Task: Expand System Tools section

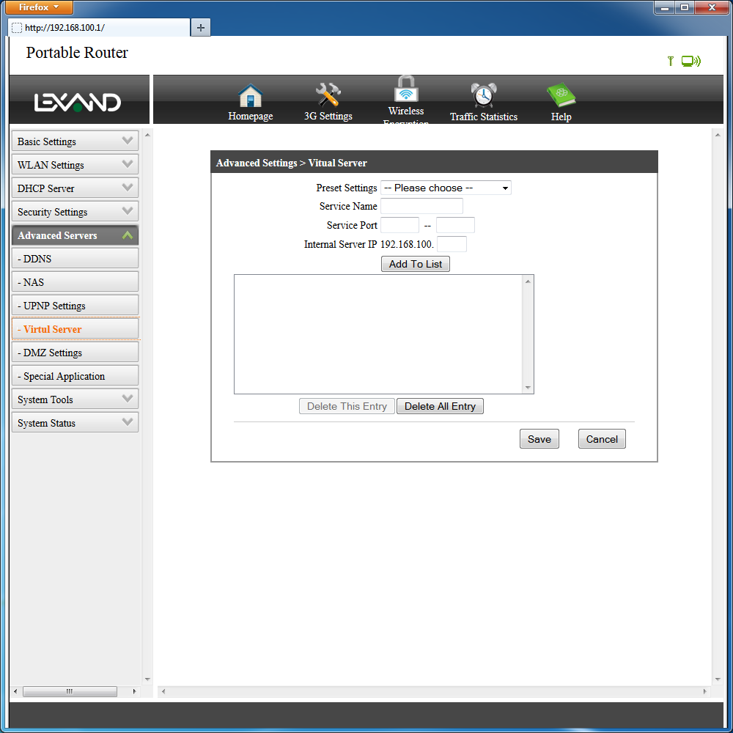Action: [75, 399]
